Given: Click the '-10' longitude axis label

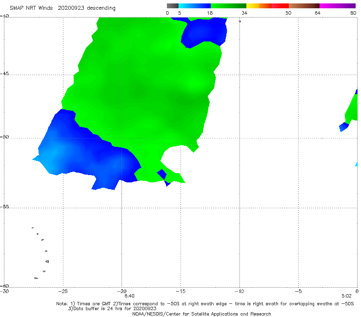Looking at the screenshot, I should (x=239, y=292).
